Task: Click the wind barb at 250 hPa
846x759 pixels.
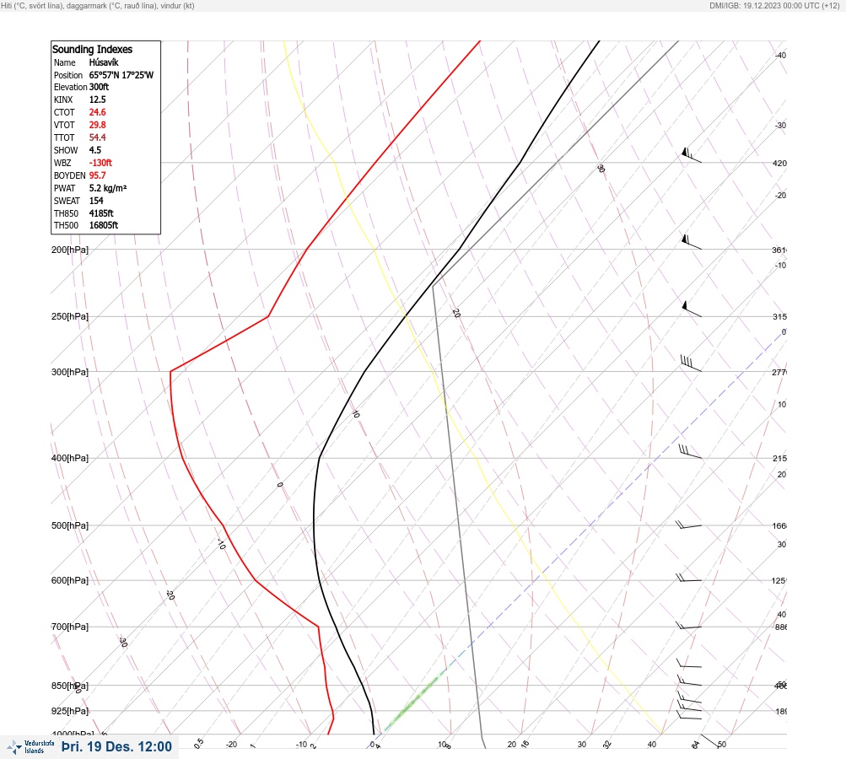Action: coord(691,309)
